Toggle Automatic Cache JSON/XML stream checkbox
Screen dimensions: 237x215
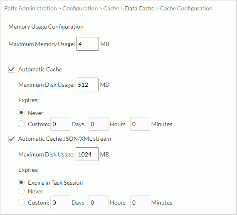click(x=12, y=139)
